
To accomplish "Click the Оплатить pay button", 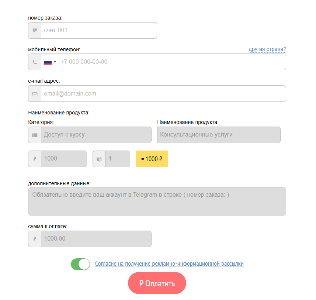I will pos(157,283).
